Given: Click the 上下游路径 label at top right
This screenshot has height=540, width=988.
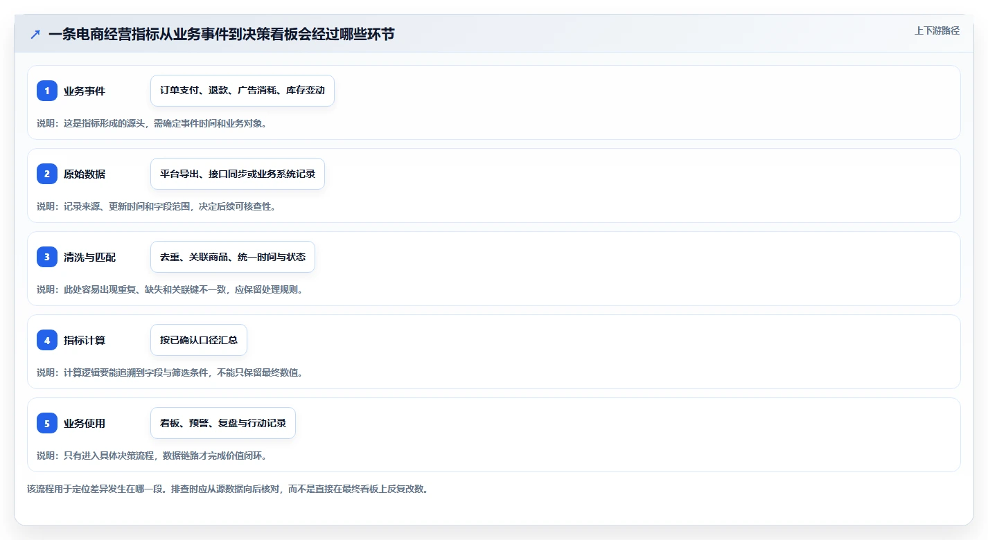Looking at the screenshot, I should click(937, 30).
